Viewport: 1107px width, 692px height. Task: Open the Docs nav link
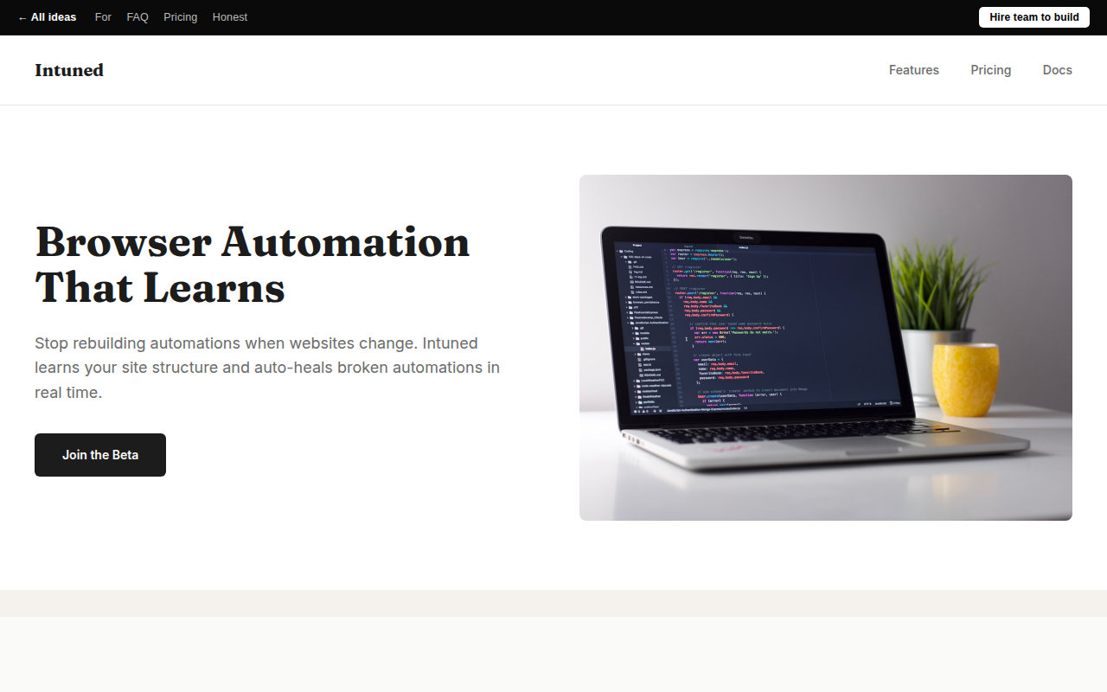click(x=1058, y=70)
